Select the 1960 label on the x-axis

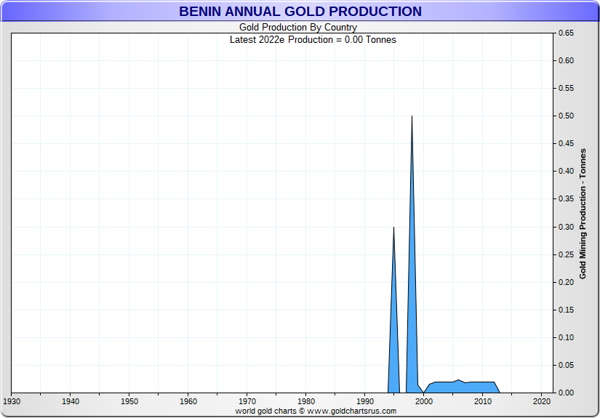pyautogui.click(x=188, y=401)
